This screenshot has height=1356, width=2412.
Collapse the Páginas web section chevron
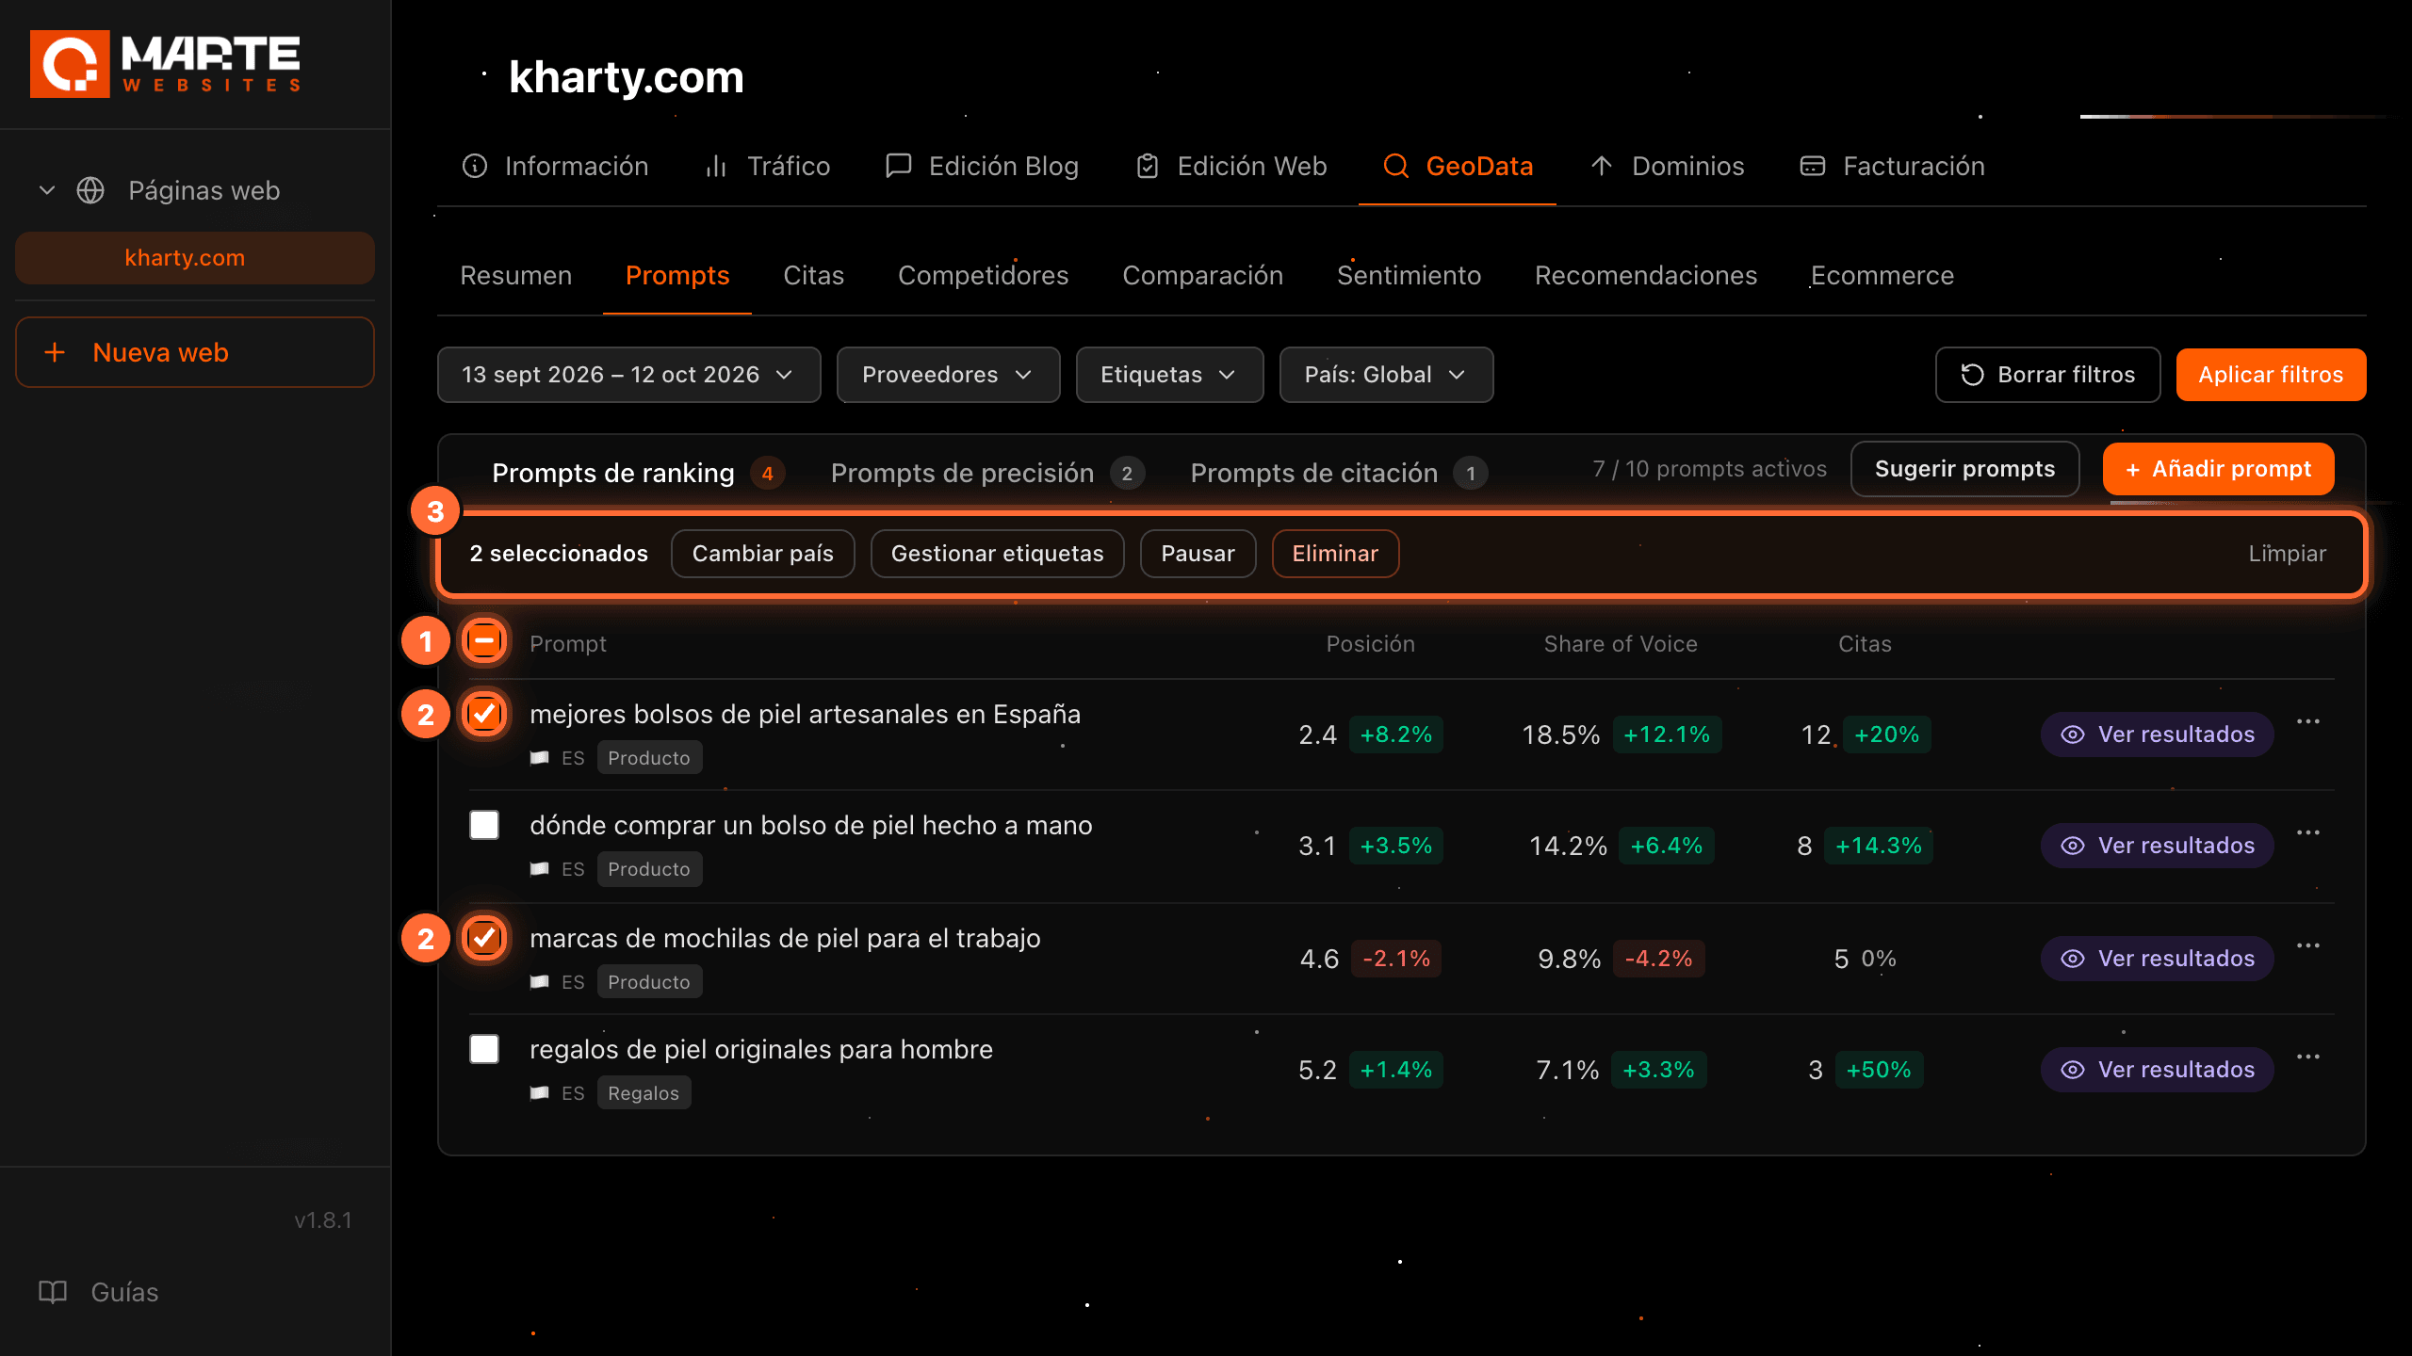[x=47, y=190]
